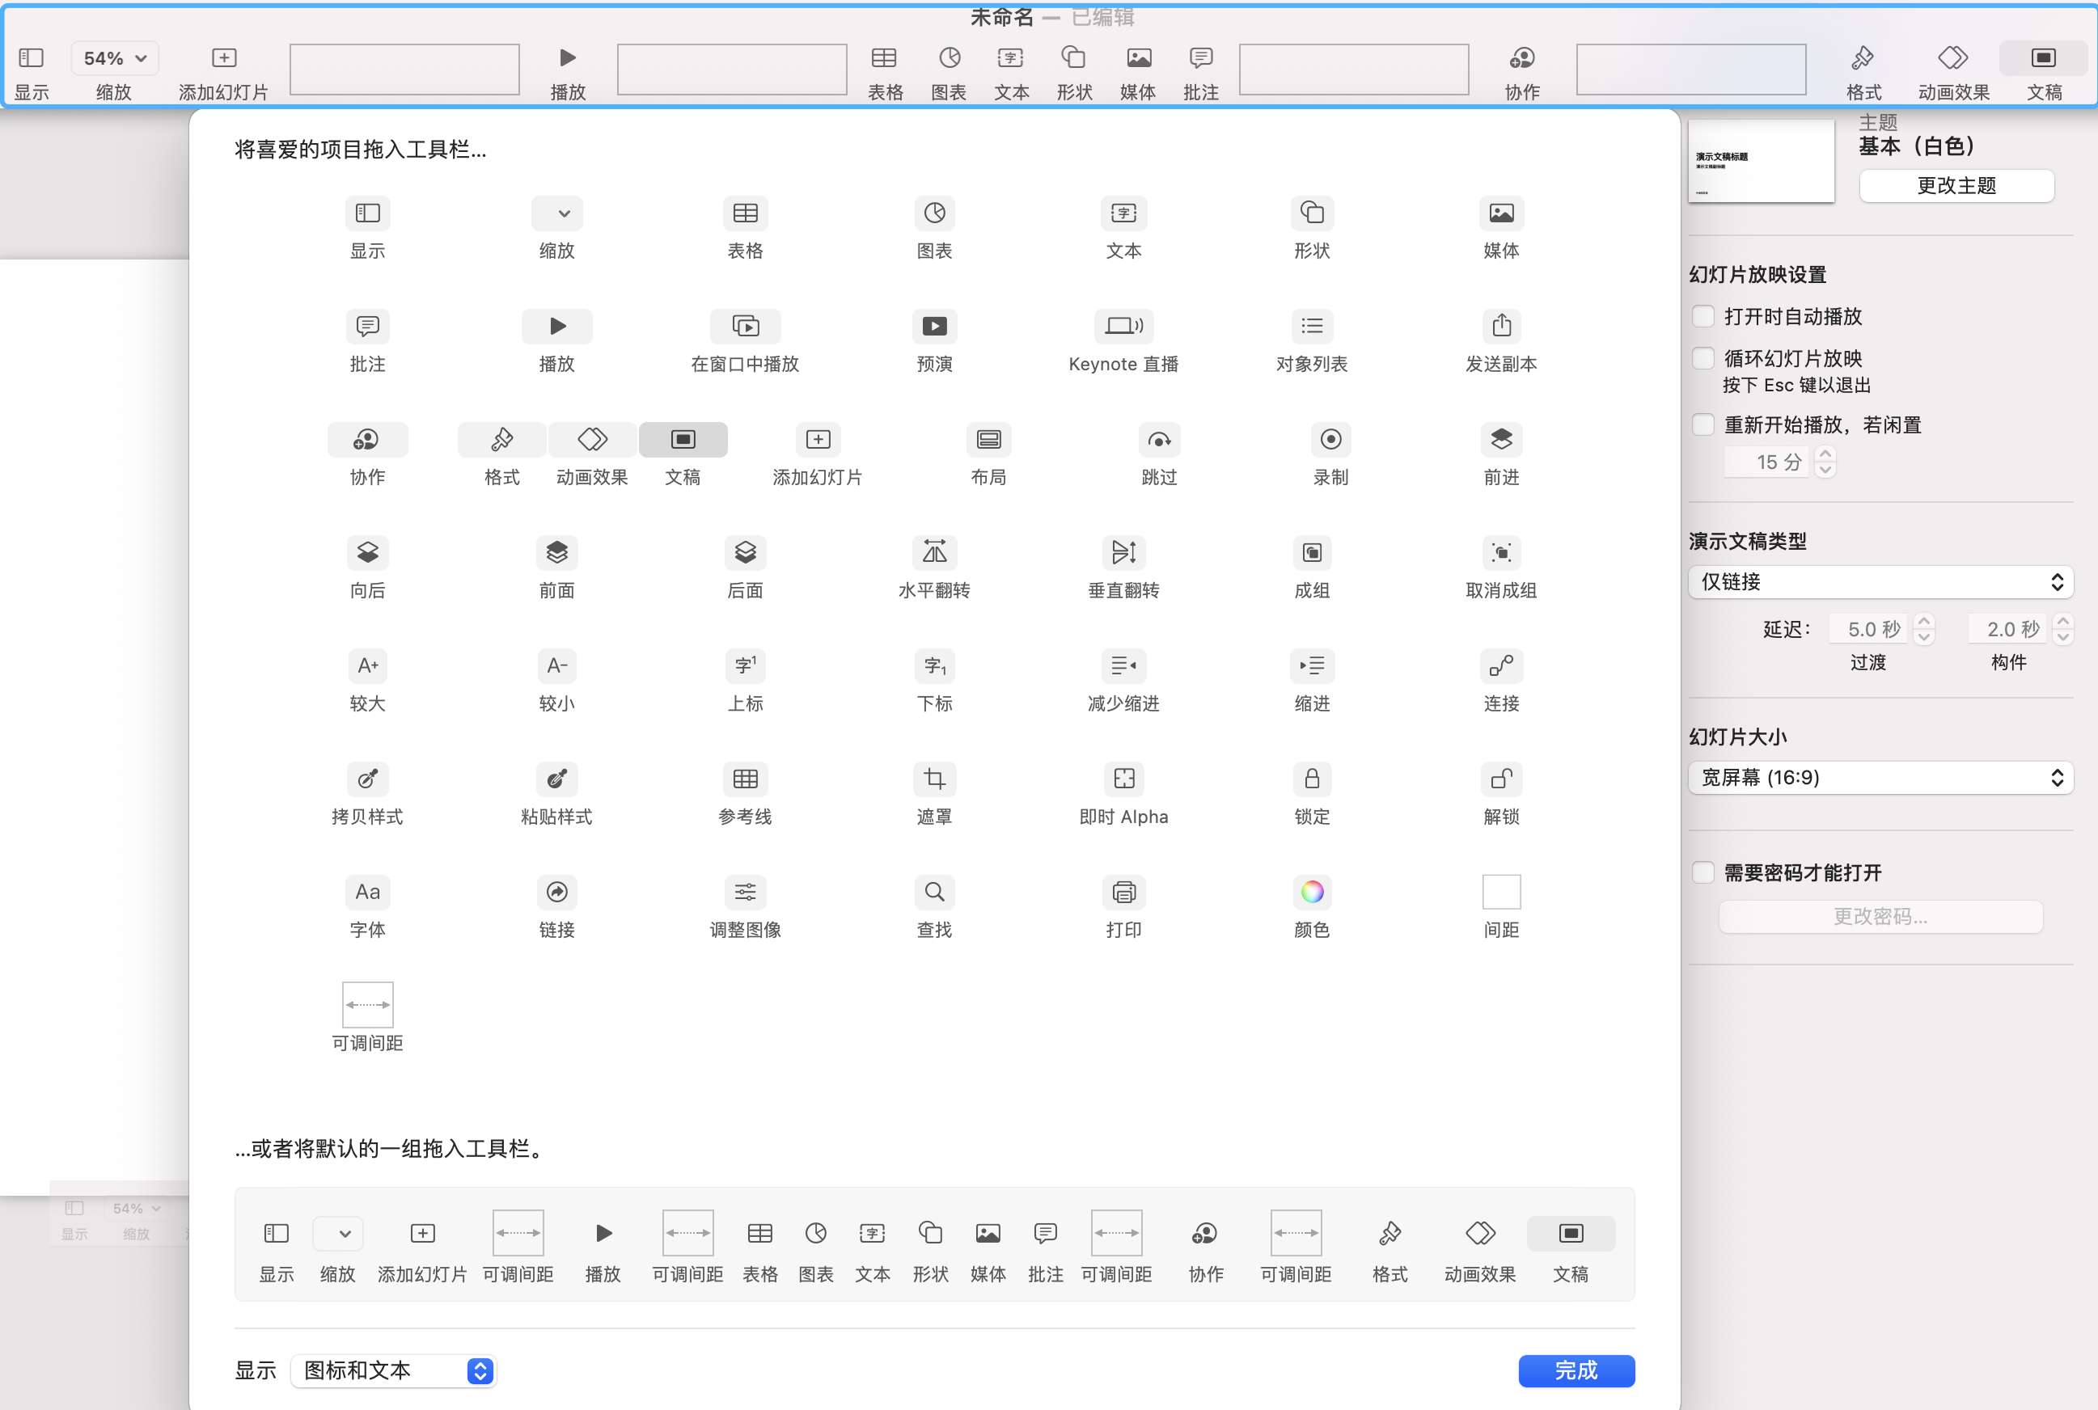Click the 取消成组 ungroup icon
2098x1410 pixels.
click(x=1500, y=552)
